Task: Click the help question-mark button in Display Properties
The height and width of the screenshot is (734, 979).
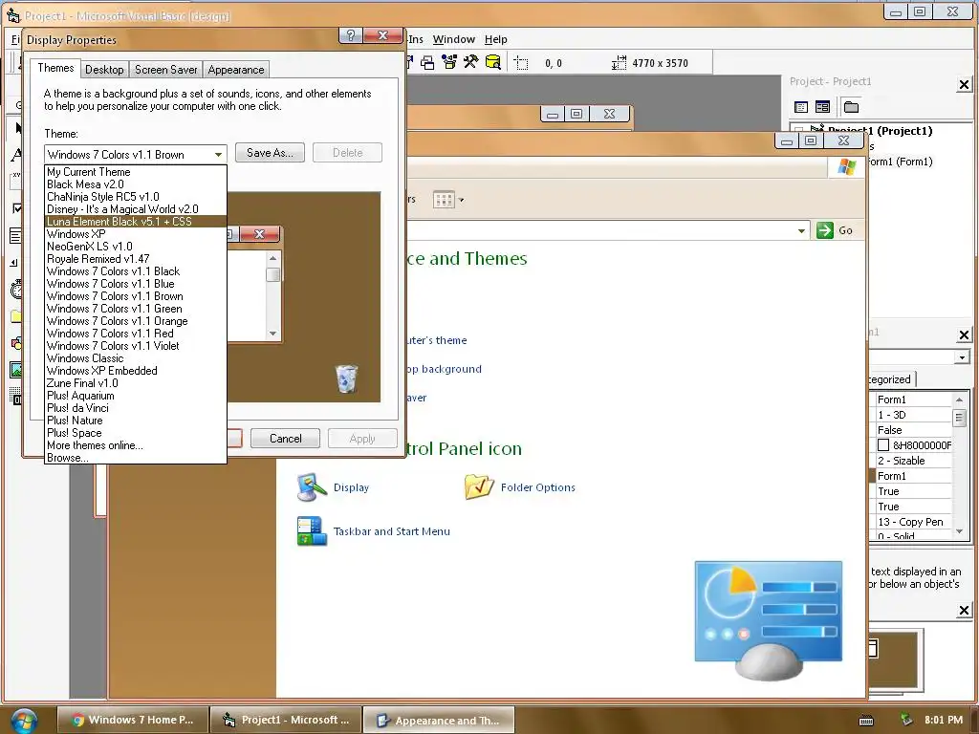Action: 351,35
